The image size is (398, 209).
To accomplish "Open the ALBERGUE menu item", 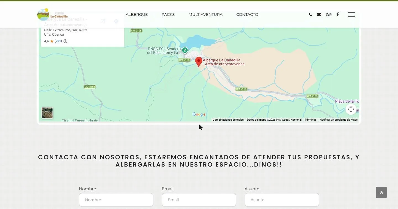I will coord(137,15).
